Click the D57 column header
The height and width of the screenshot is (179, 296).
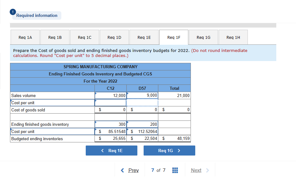tap(142, 88)
